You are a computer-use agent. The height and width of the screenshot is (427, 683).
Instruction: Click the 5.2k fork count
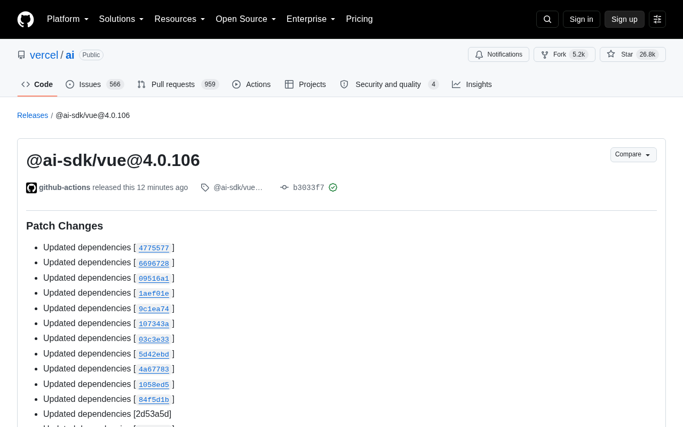[x=578, y=54]
